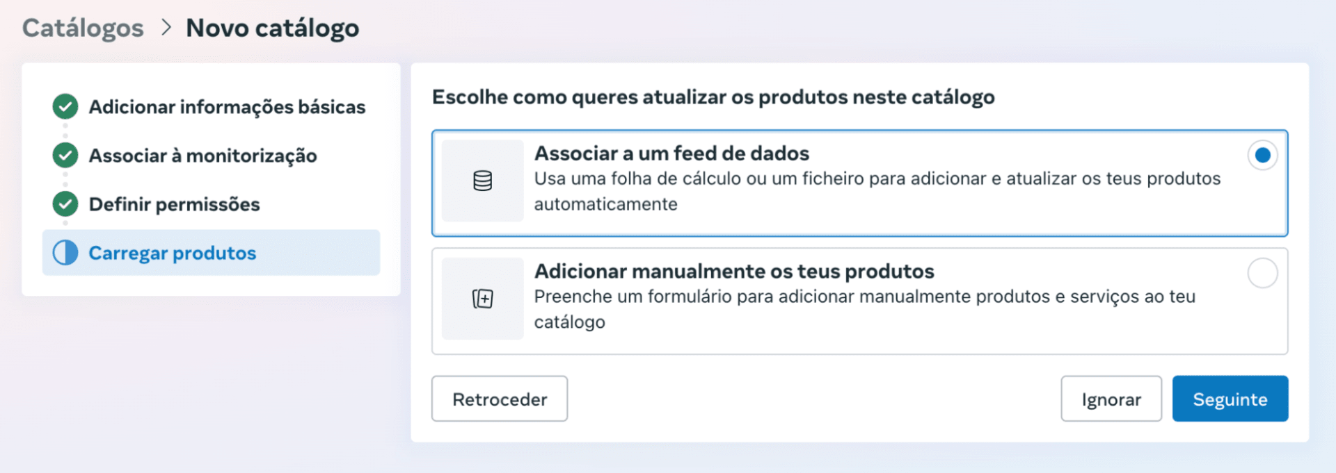1336x473 pixels.
Task: Click green checkmark beside Associar à monitorização
Action: (65, 156)
